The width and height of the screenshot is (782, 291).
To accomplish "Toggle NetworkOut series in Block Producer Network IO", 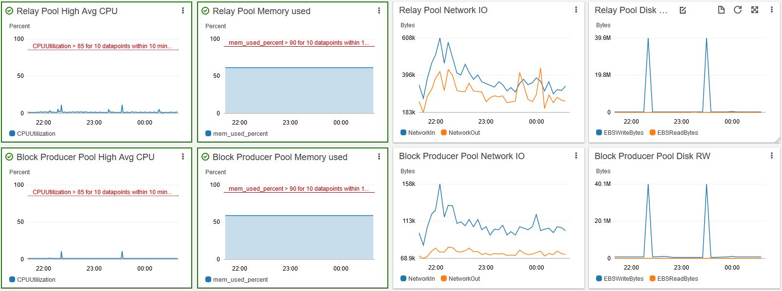I will coord(460,278).
